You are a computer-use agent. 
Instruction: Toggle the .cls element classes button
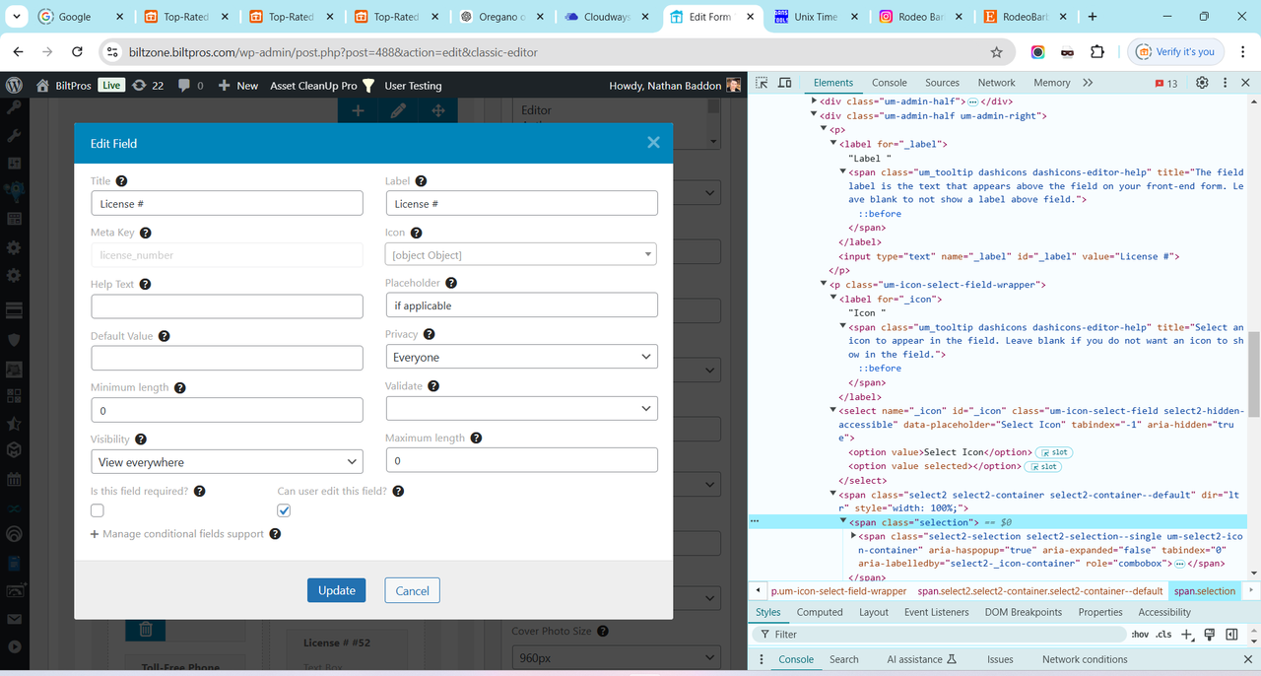click(1164, 635)
